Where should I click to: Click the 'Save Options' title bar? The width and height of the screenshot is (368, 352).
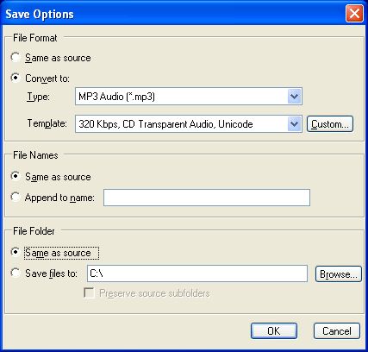coord(172,14)
